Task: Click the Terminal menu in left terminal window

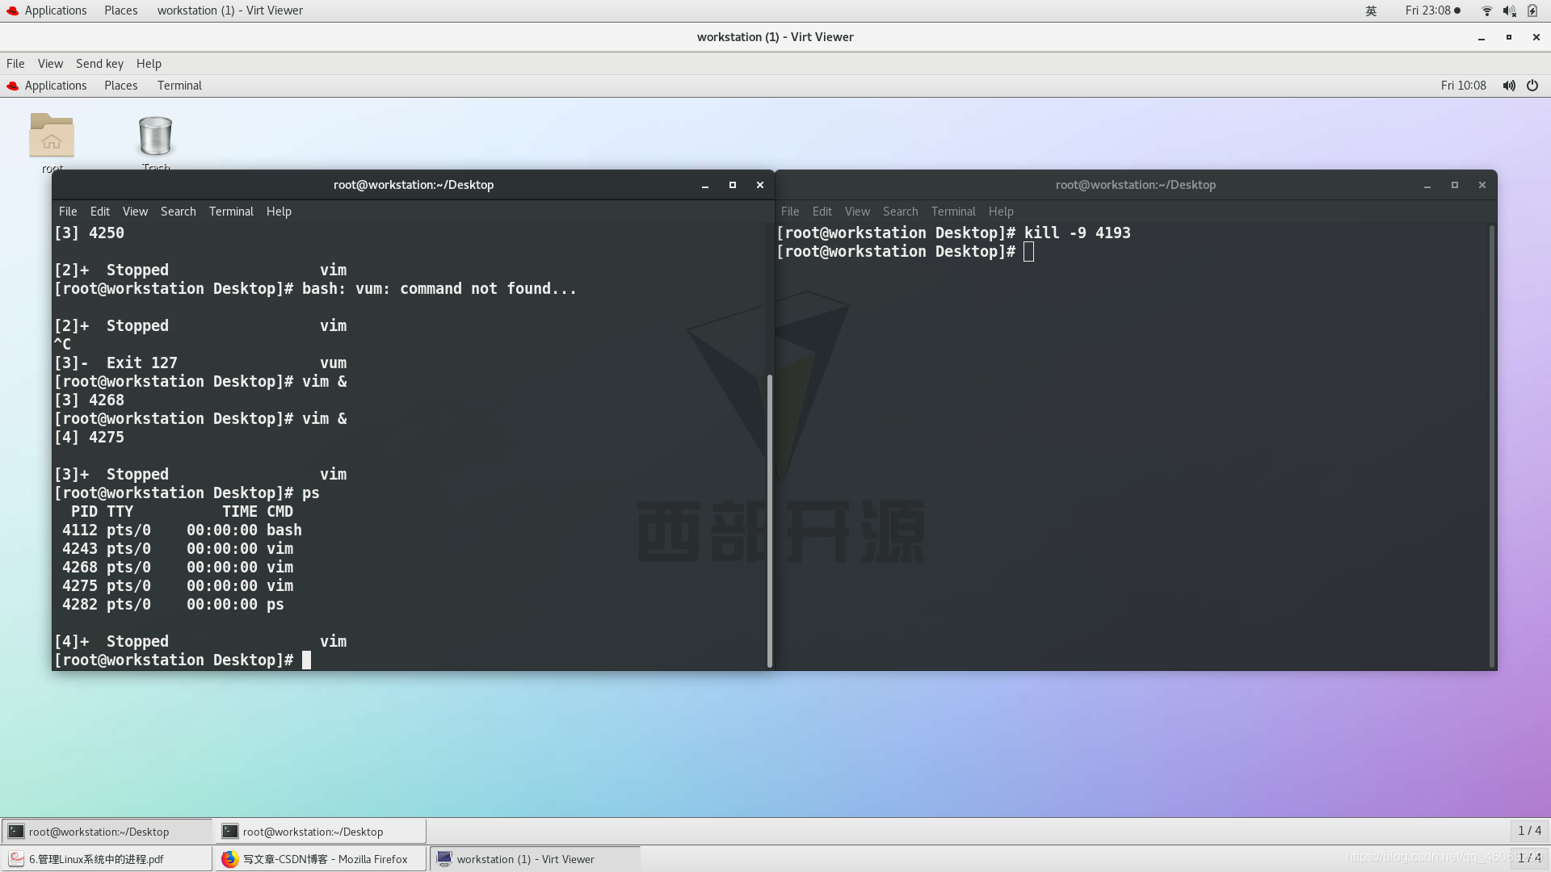Action: (x=231, y=210)
